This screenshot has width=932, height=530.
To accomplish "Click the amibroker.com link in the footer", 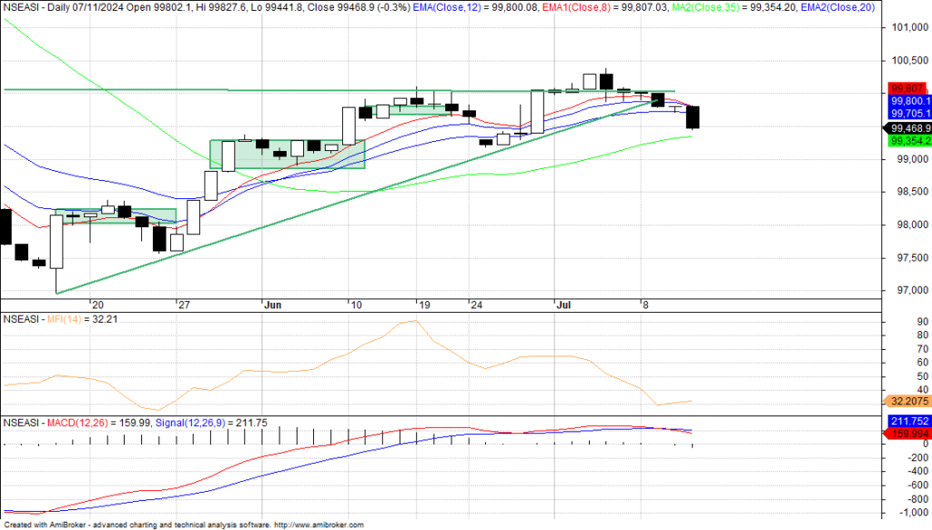I will tap(319, 525).
